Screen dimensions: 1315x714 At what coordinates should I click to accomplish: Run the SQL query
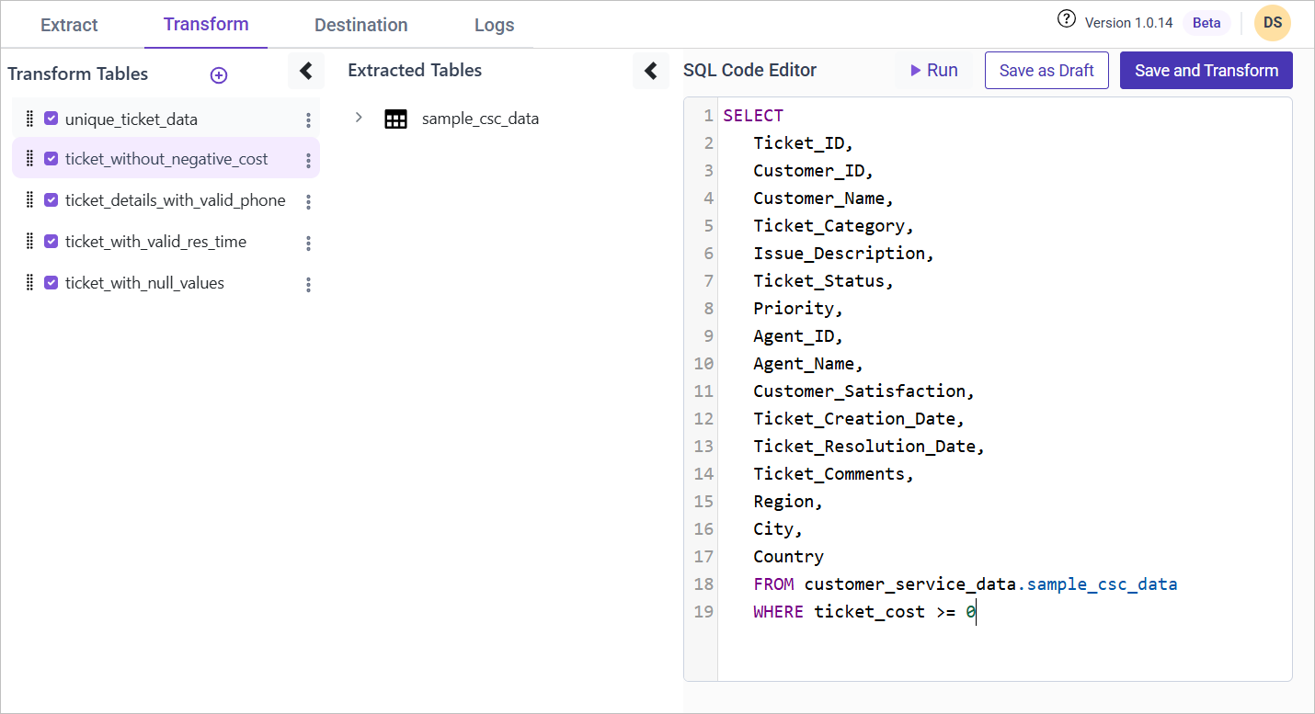933,71
